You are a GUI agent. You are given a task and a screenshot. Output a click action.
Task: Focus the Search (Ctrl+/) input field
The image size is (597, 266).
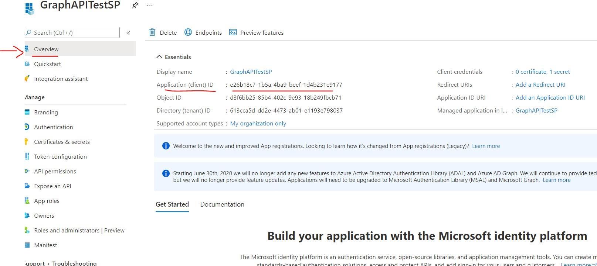pyautogui.click(x=72, y=32)
